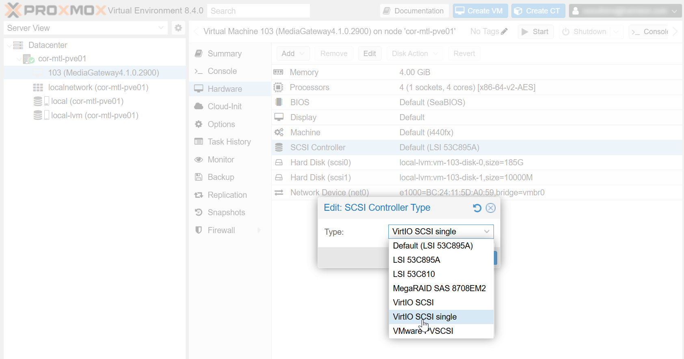Open the Type combo box arrow

(487, 231)
